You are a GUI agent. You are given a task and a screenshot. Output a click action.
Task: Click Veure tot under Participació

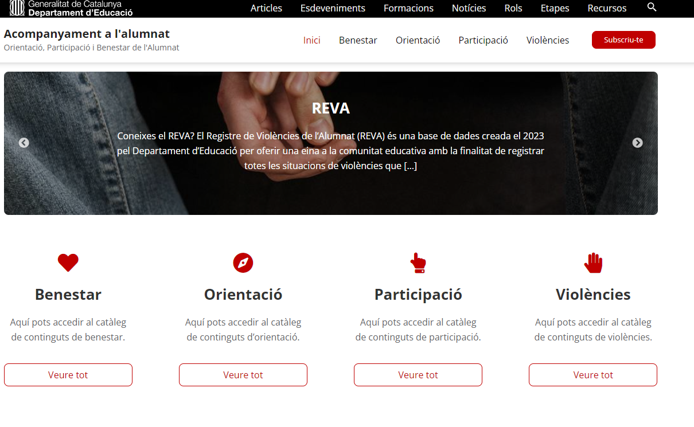tap(418, 375)
